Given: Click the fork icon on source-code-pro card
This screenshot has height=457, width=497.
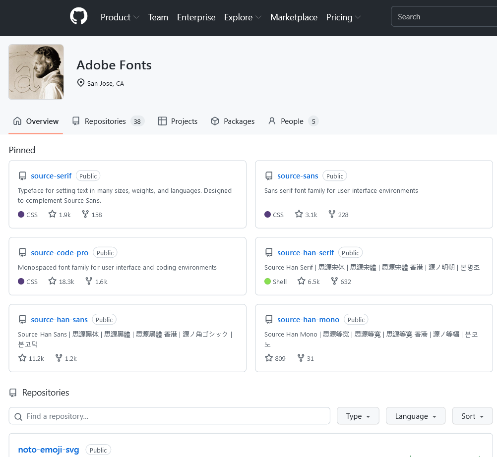Looking at the screenshot, I should click(x=89, y=281).
